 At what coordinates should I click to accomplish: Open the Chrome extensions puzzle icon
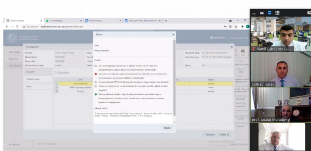(x=242, y=26)
